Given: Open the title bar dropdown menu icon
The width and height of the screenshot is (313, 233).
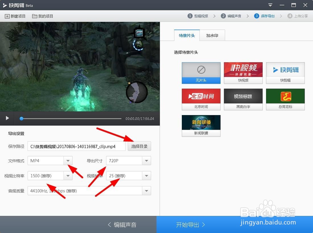Looking at the screenshot, I should pos(270,5).
